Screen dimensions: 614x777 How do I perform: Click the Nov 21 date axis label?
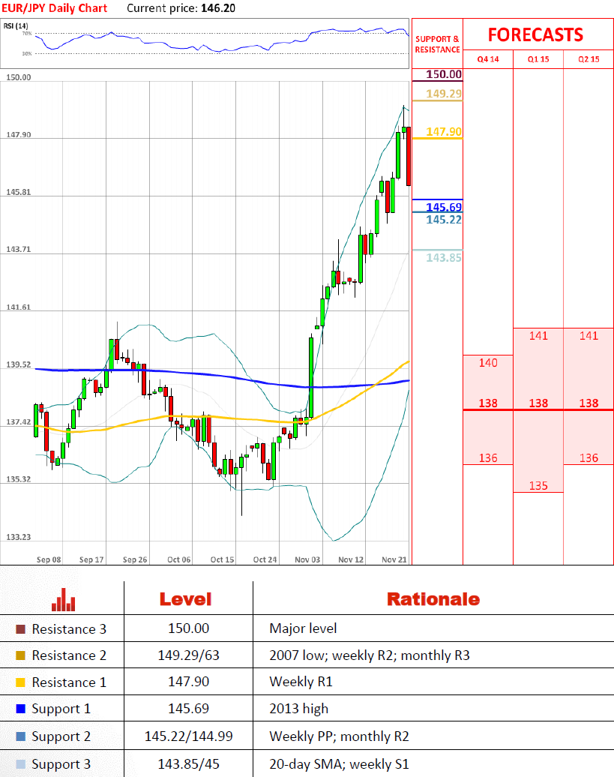pyautogui.click(x=394, y=559)
